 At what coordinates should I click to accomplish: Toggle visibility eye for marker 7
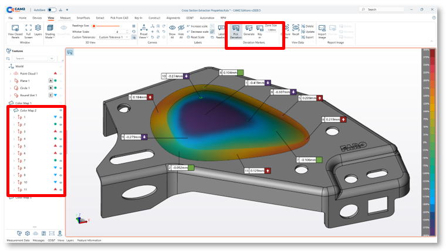60,161
